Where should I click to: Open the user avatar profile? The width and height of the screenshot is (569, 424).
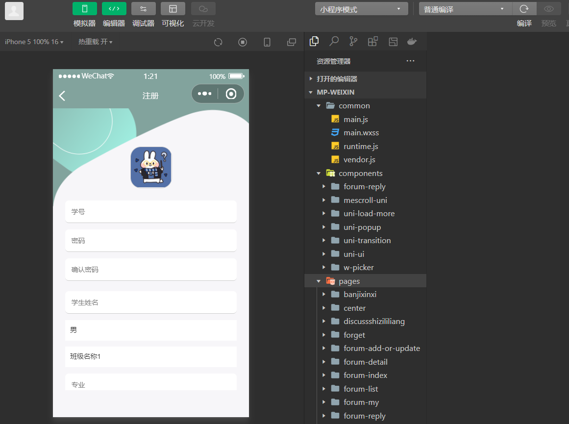14,11
